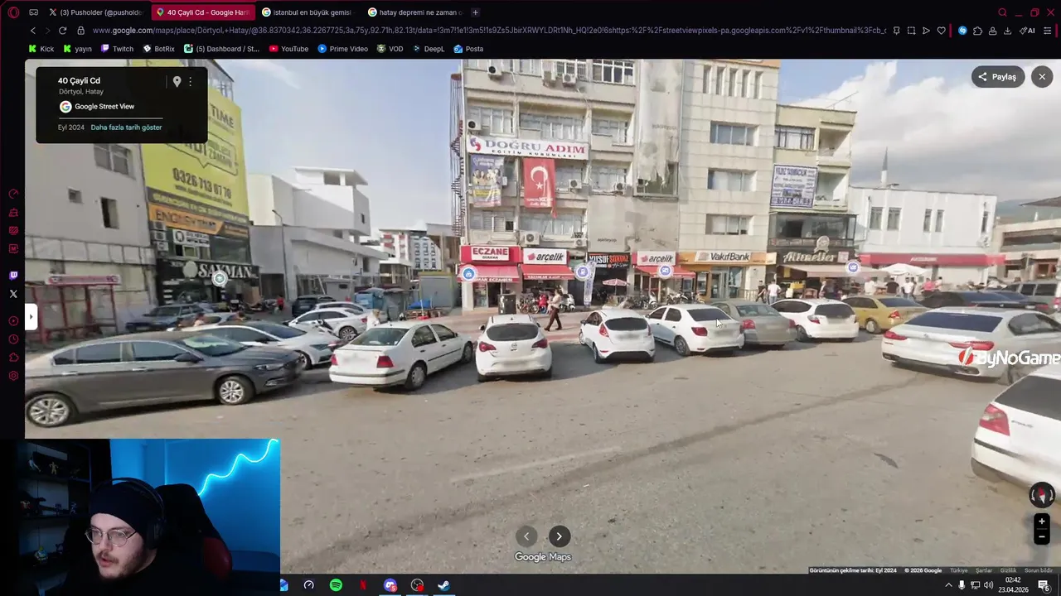The height and width of the screenshot is (596, 1061).
Task: Take a snapshot with the capture icon
Action: click(911, 31)
